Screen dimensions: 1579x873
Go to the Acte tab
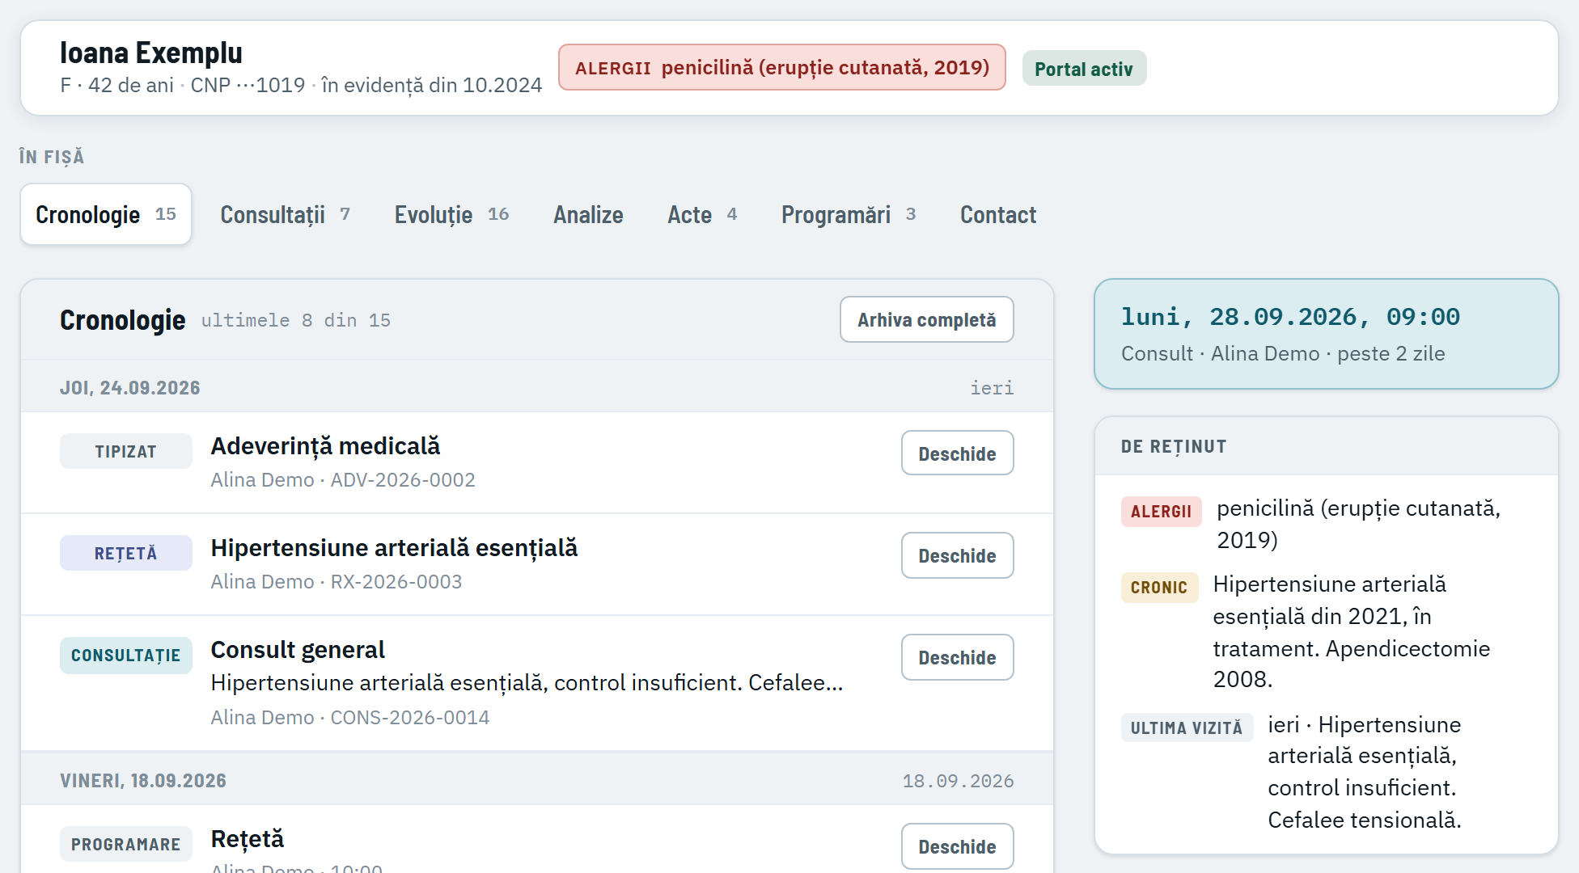702,214
